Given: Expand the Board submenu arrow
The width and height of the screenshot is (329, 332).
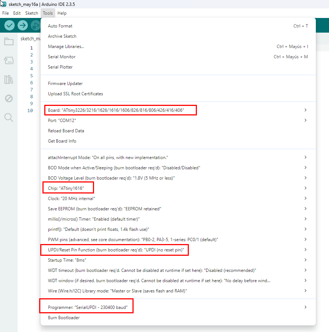Looking at the screenshot, I should [x=305, y=110].
